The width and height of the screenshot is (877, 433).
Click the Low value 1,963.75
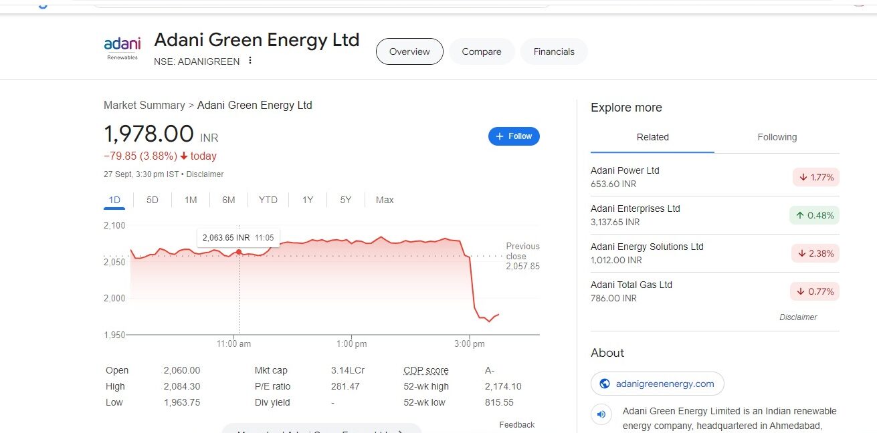click(182, 402)
